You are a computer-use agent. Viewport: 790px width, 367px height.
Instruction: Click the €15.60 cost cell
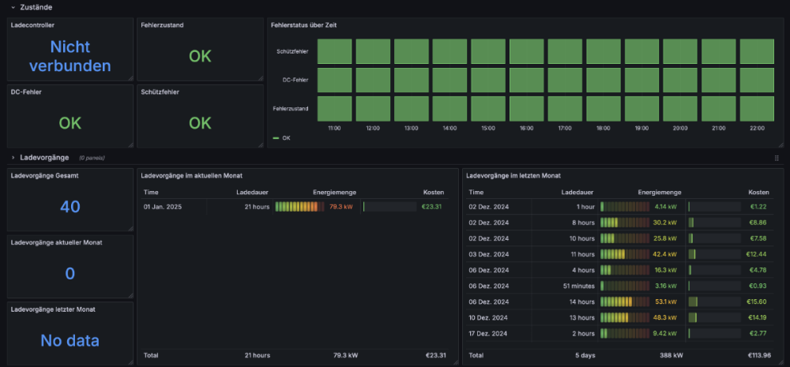pos(754,301)
